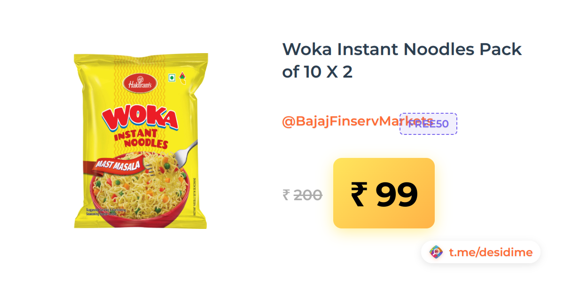Open the @BajajFinservMarkets store link
Viewport: 564px width, 282px height.
coord(357,122)
